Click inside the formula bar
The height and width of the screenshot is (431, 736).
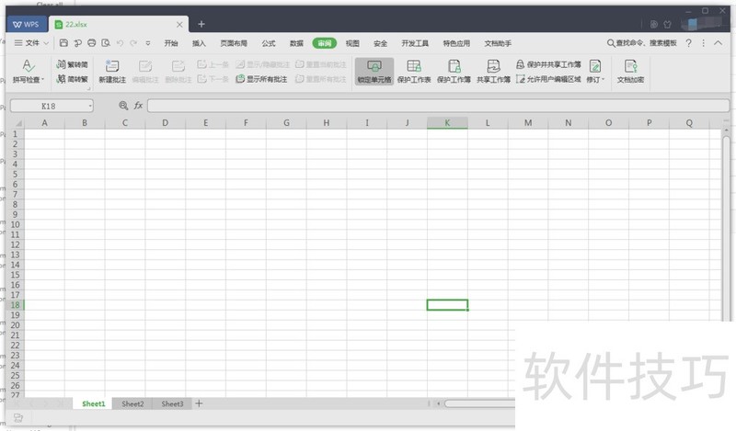(439, 106)
